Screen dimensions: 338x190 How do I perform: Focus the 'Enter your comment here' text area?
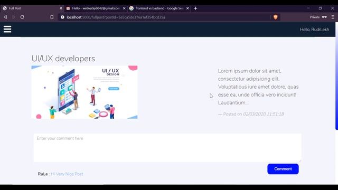pos(167,148)
